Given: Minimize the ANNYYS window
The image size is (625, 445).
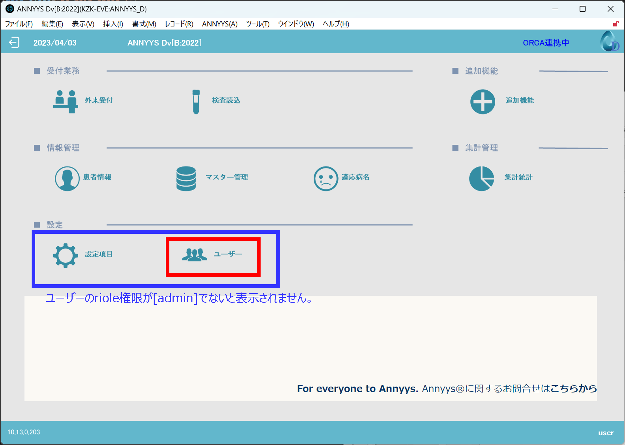Looking at the screenshot, I should pos(555,9).
